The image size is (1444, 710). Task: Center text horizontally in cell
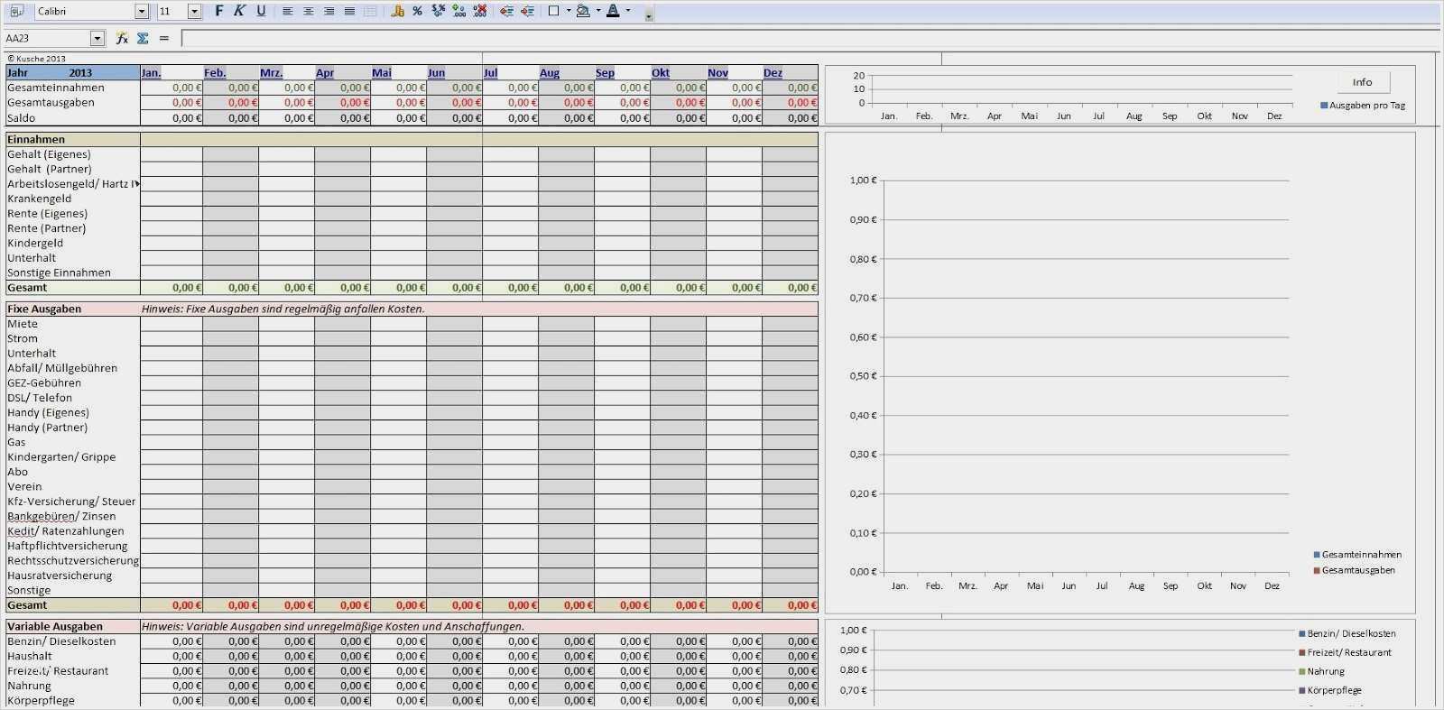point(309,11)
